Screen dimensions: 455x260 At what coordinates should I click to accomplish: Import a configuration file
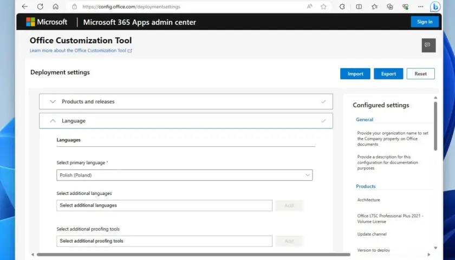point(355,74)
